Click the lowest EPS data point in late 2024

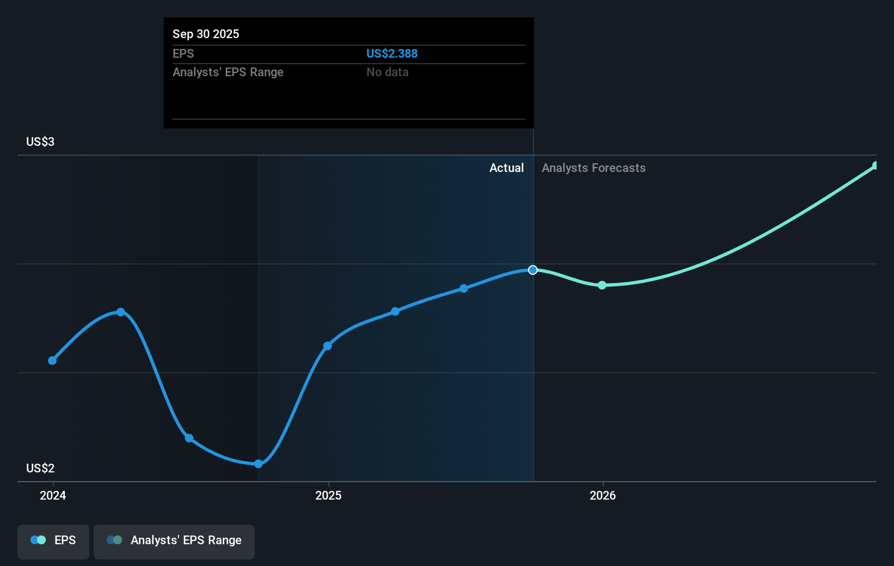[259, 464]
